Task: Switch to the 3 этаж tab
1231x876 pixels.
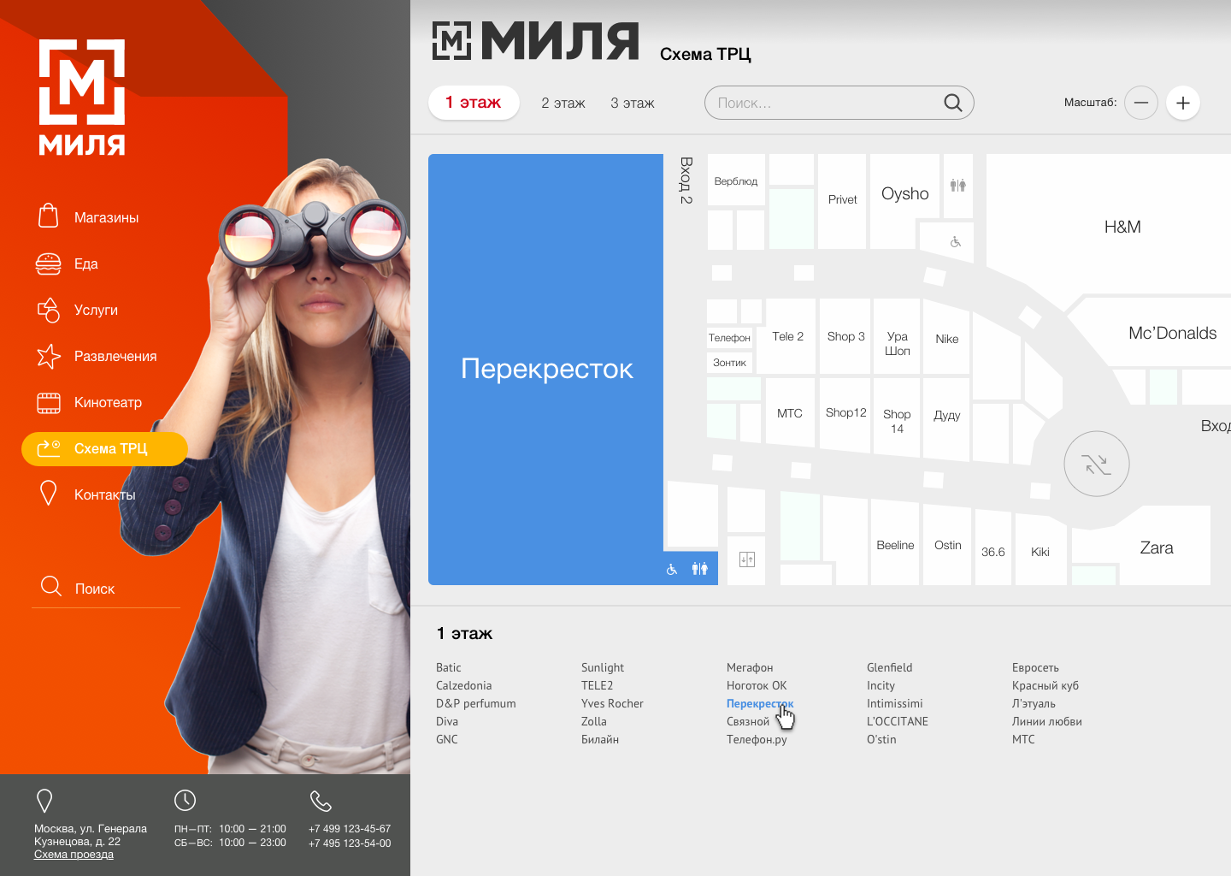Action: point(633,103)
